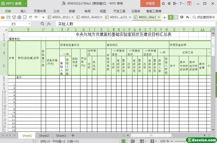This screenshot has width=217, height=143.
Task: Switch to page break preview view
Action: pyautogui.click(x=133, y=141)
